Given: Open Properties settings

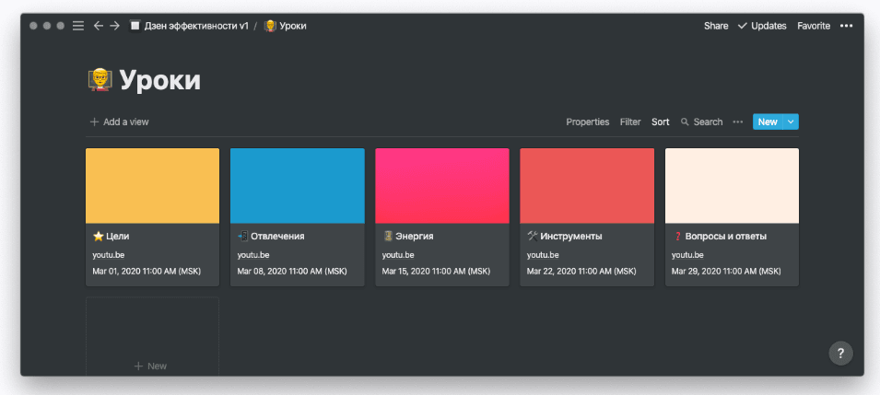Looking at the screenshot, I should tap(588, 122).
